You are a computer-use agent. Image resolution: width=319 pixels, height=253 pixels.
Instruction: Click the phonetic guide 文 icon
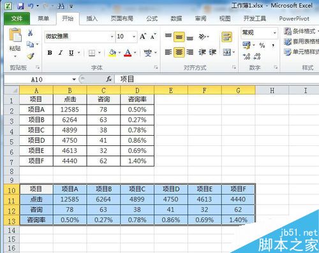147,53
